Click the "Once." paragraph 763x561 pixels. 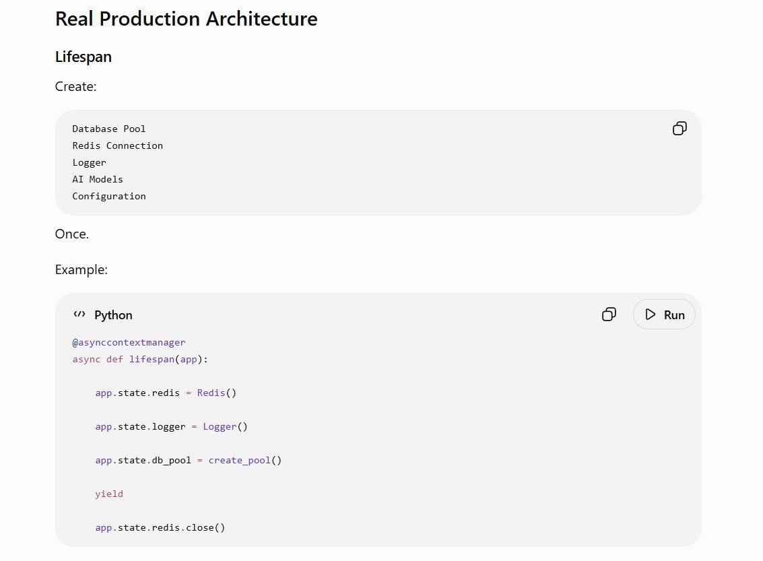pos(72,234)
